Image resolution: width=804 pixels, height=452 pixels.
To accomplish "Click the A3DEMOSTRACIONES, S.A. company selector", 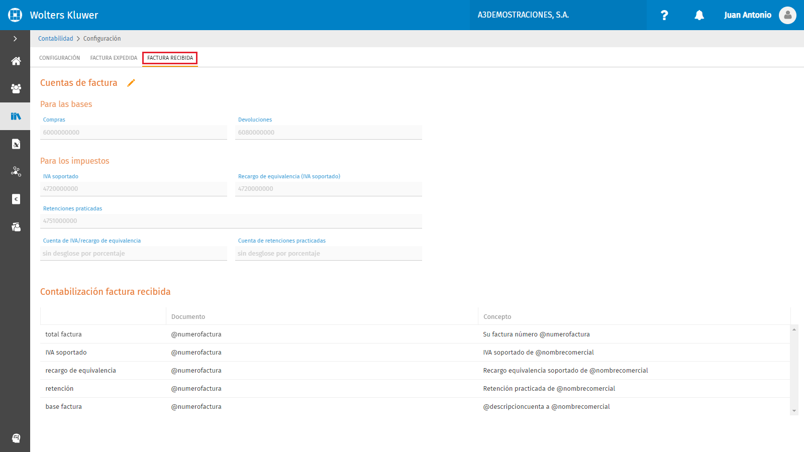I will pyautogui.click(x=558, y=15).
